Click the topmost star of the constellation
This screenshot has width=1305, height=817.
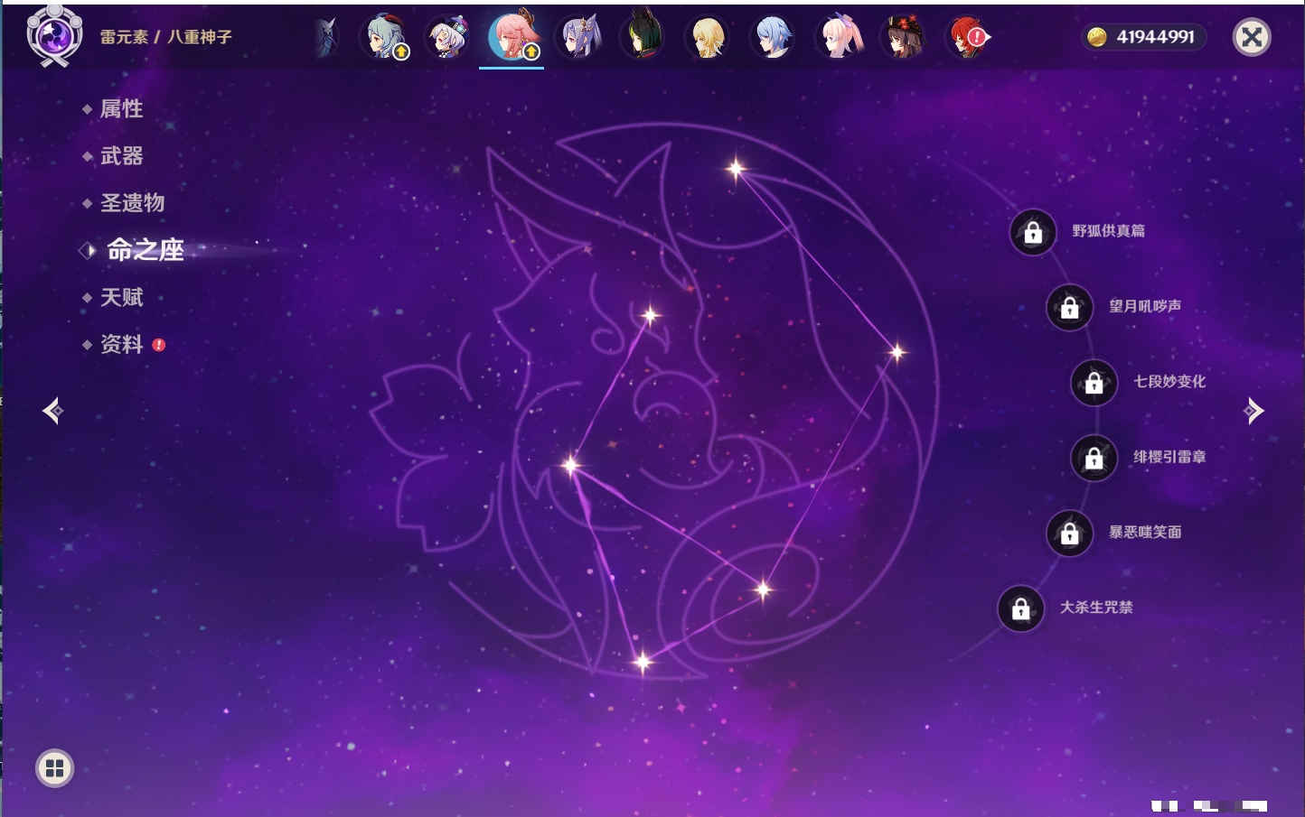(x=736, y=168)
